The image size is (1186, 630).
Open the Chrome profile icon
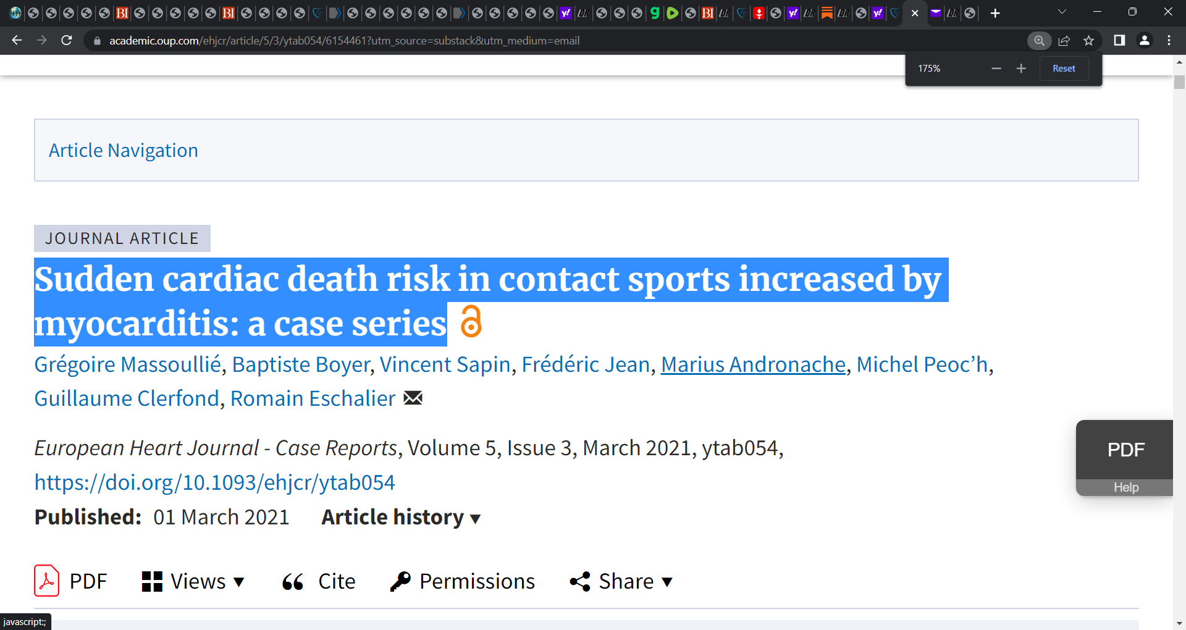(x=1145, y=40)
